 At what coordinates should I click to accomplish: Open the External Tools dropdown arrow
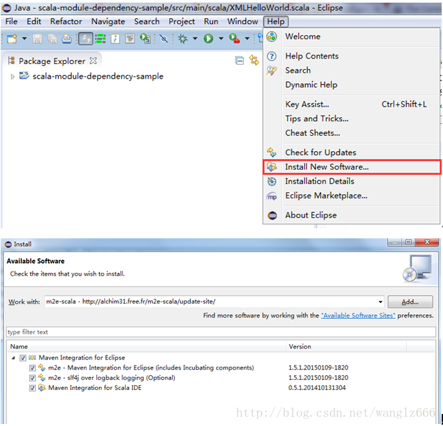click(x=247, y=39)
